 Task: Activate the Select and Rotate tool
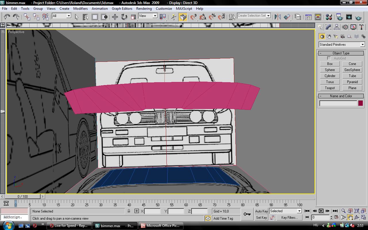click(124, 17)
